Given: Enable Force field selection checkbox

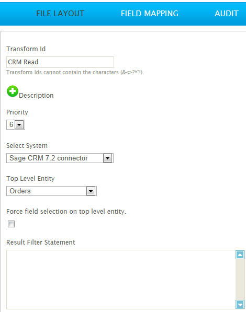Looking at the screenshot, I should [11, 224].
